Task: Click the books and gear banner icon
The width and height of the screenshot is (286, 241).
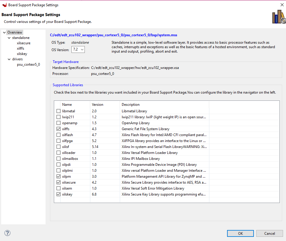Action: (279, 17)
